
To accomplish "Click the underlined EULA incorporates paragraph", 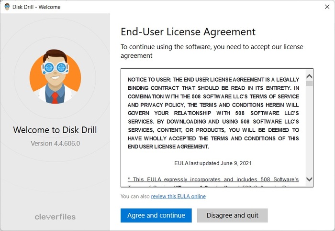I will click(213, 179).
